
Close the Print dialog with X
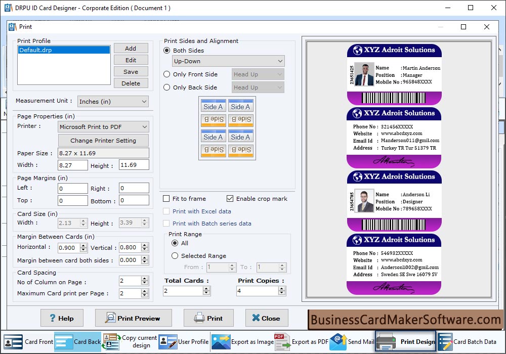pyautogui.click(x=487, y=27)
